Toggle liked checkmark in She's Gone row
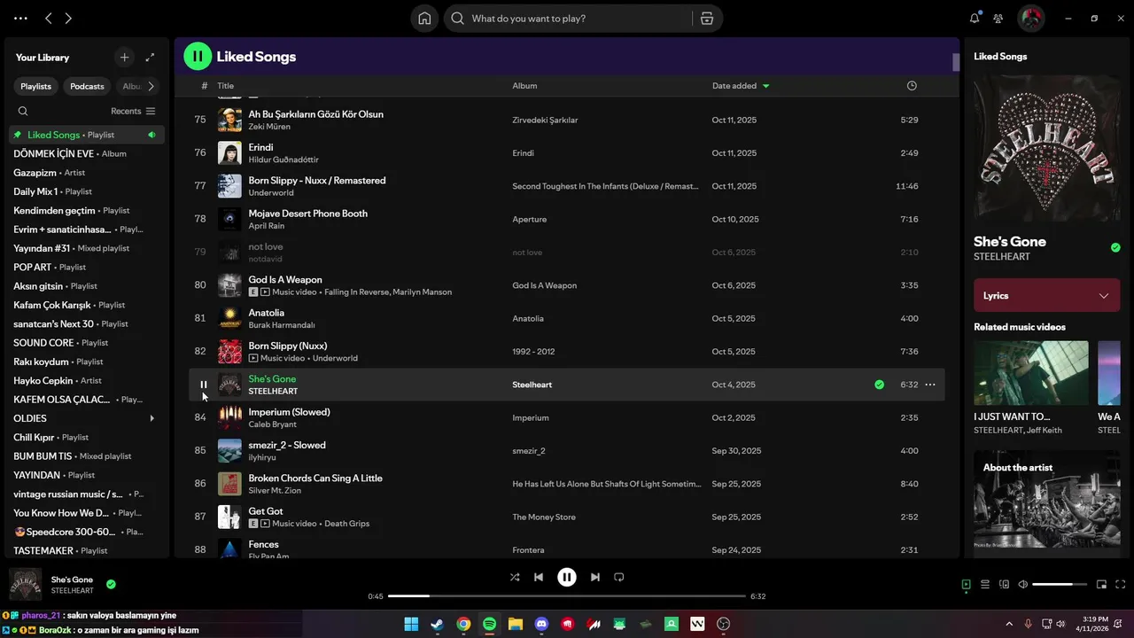This screenshot has height=638, width=1134. [879, 385]
